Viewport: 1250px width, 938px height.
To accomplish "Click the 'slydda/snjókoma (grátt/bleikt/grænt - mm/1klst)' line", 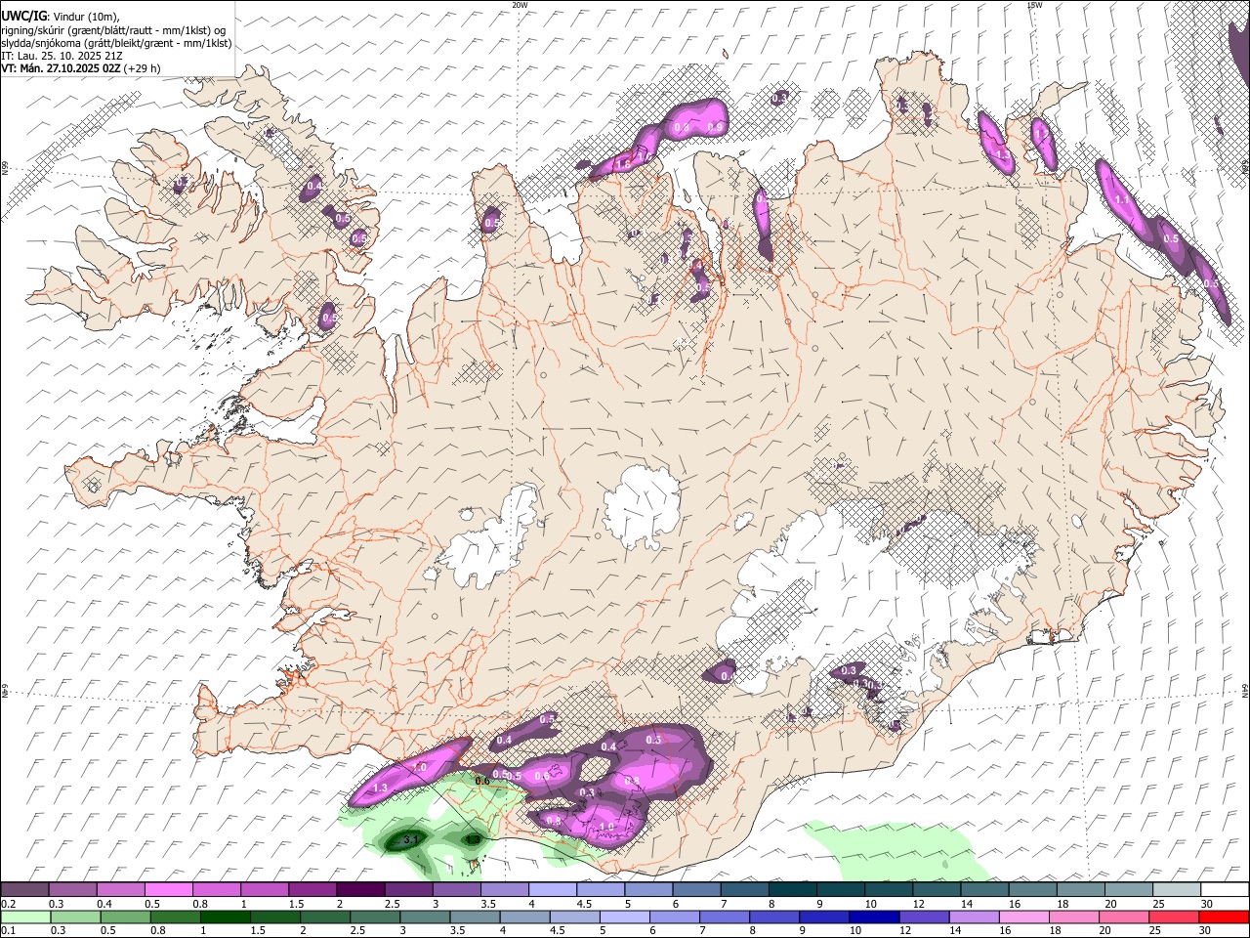I will (116, 43).
